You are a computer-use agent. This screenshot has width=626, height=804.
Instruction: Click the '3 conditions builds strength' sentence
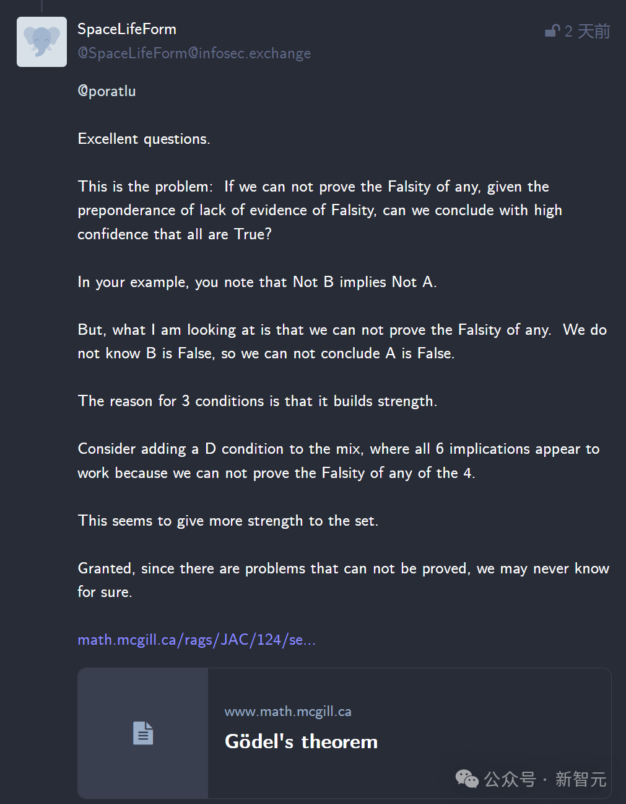click(258, 401)
